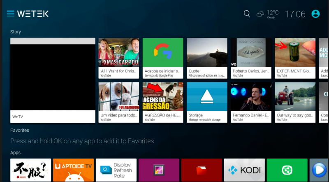
Task: Open the Quote story card
Action: point(207,58)
